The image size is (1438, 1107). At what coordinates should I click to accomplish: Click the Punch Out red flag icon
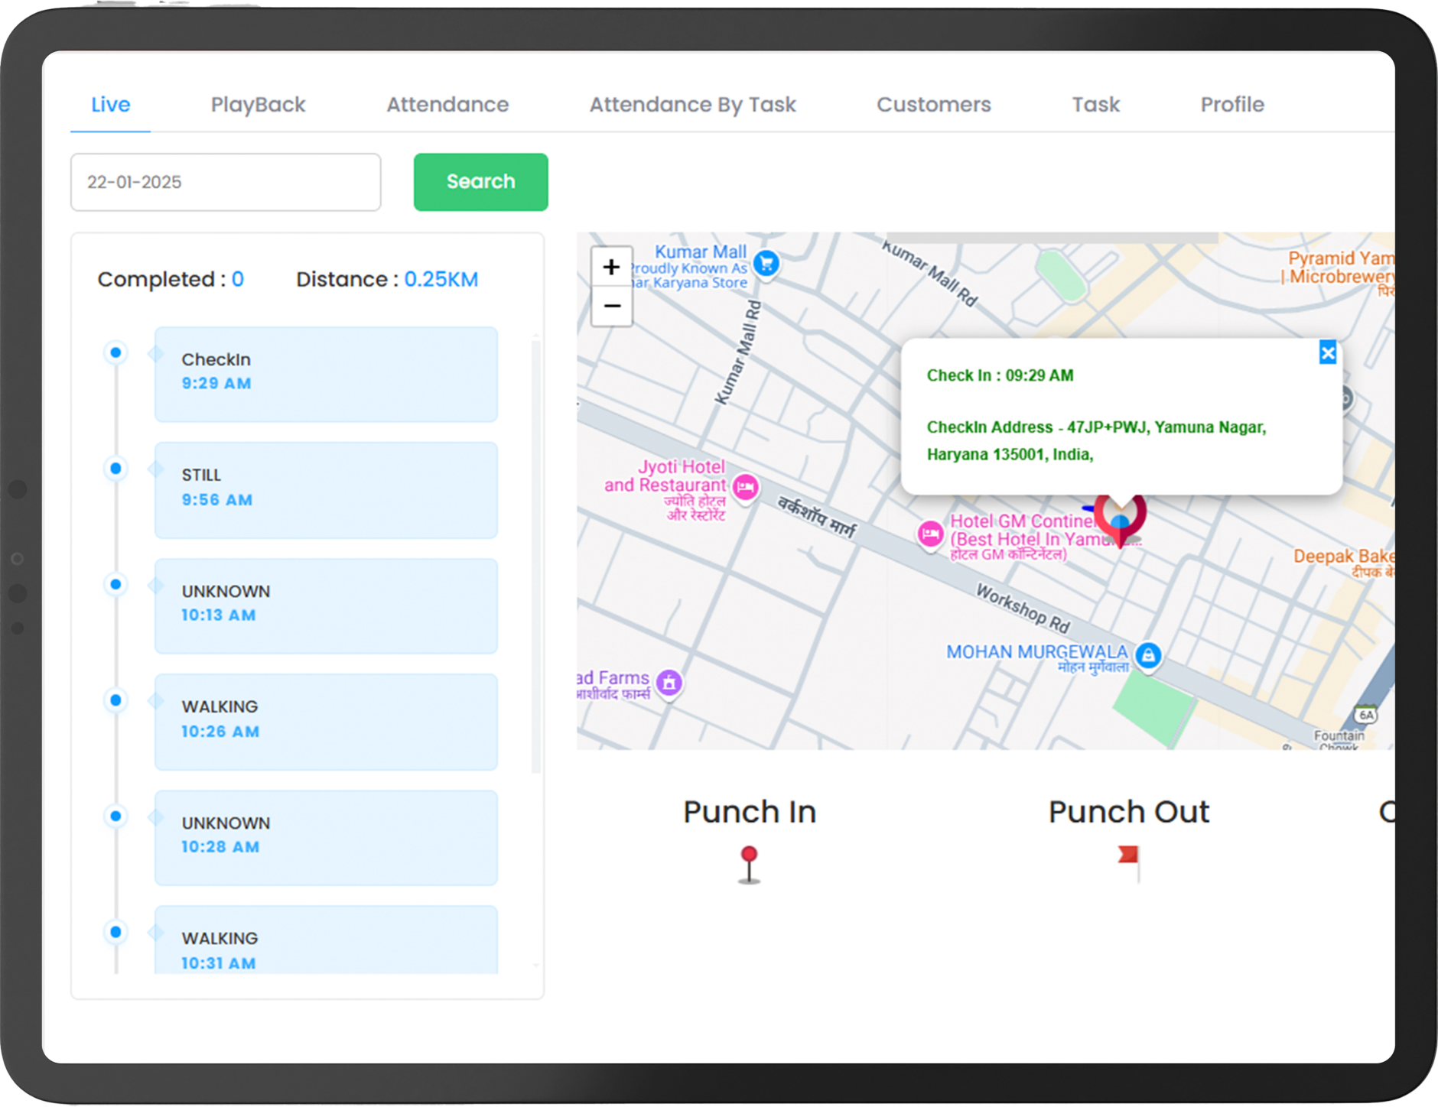pos(1130,863)
